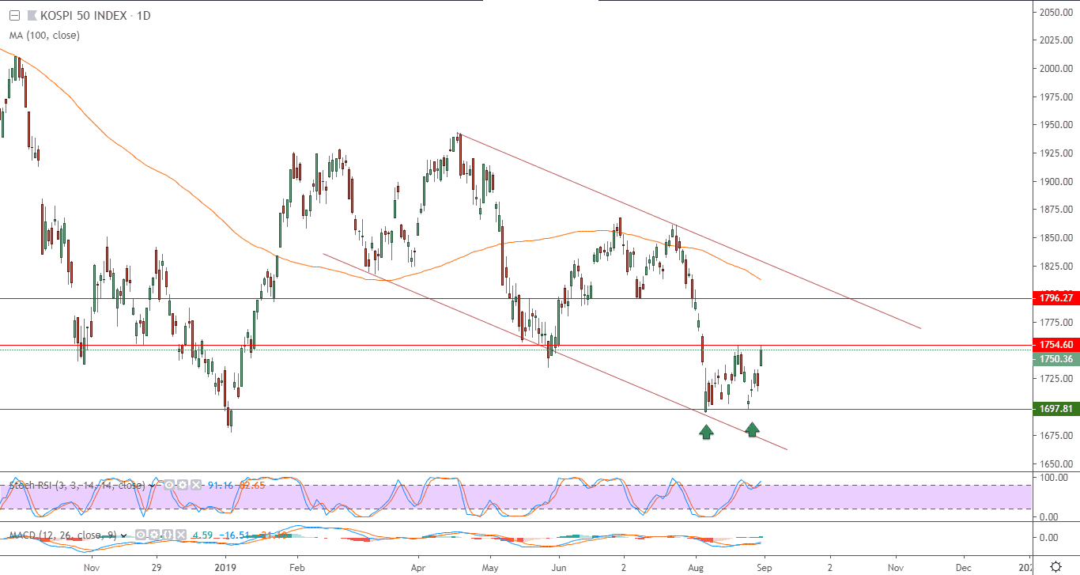Screen dimensions: 1080x575
Task: Collapse the chart legend with the minus box
Action: [x=13, y=16]
